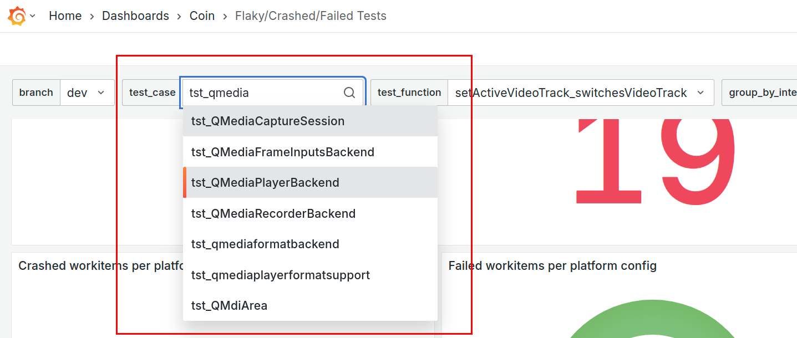This screenshot has height=338, width=797.
Task: Select the tst_qmediaplayerformatsupport entry
Action: (280, 275)
